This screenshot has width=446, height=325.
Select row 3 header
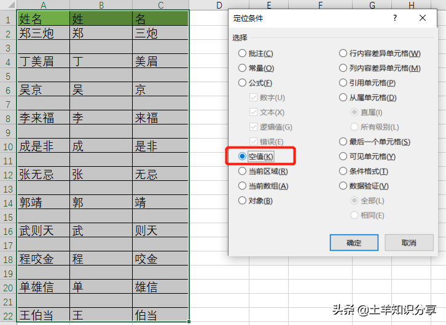pos(8,48)
